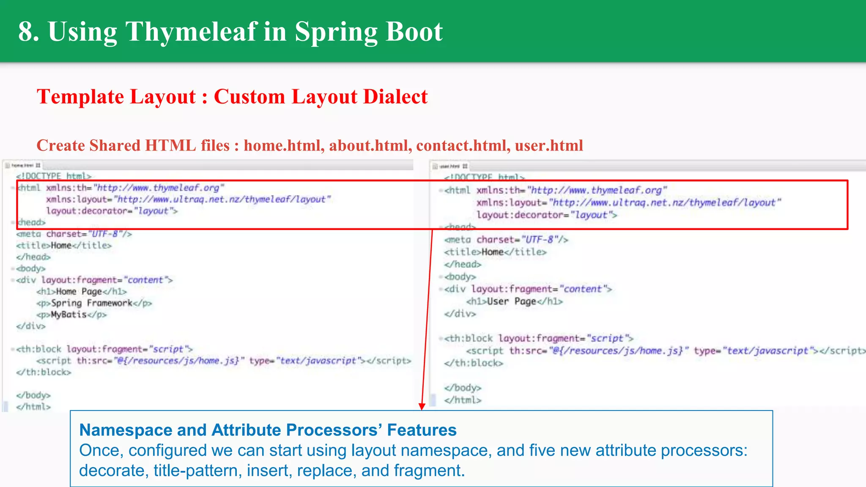The width and height of the screenshot is (866, 487).
Task: Select the user.html tab label
Action: (449, 166)
